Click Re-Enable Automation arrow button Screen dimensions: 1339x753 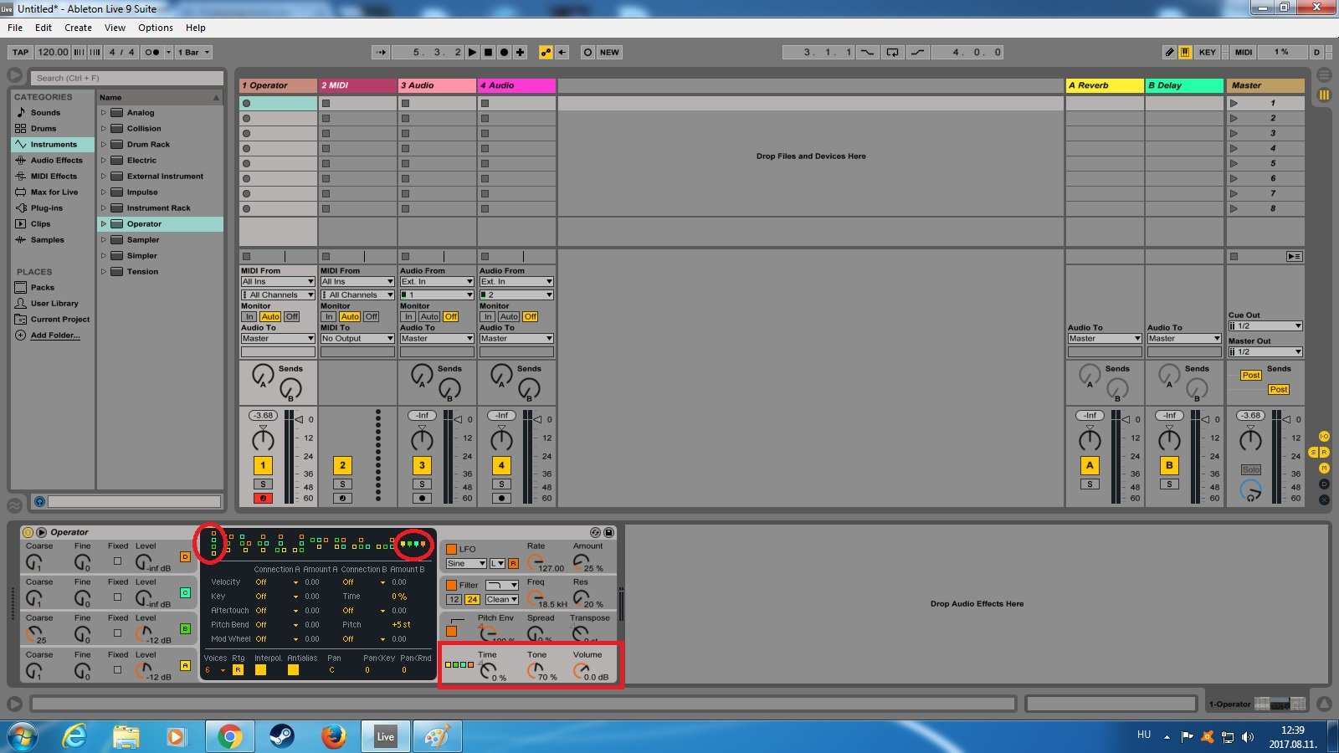pyautogui.click(x=562, y=52)
